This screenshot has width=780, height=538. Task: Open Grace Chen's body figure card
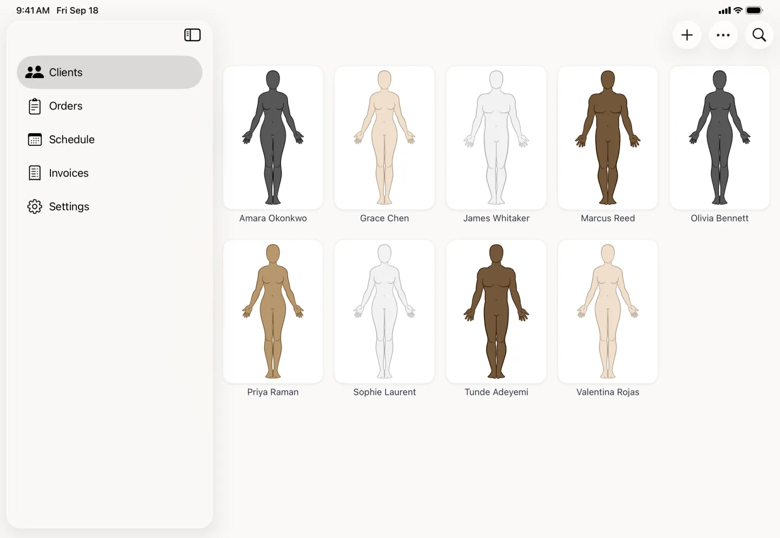385,138
